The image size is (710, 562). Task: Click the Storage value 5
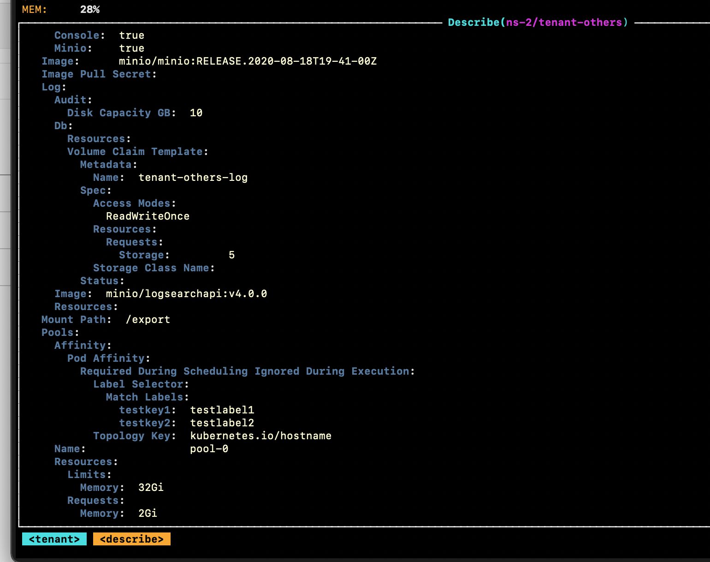click(x=232, y=255)
